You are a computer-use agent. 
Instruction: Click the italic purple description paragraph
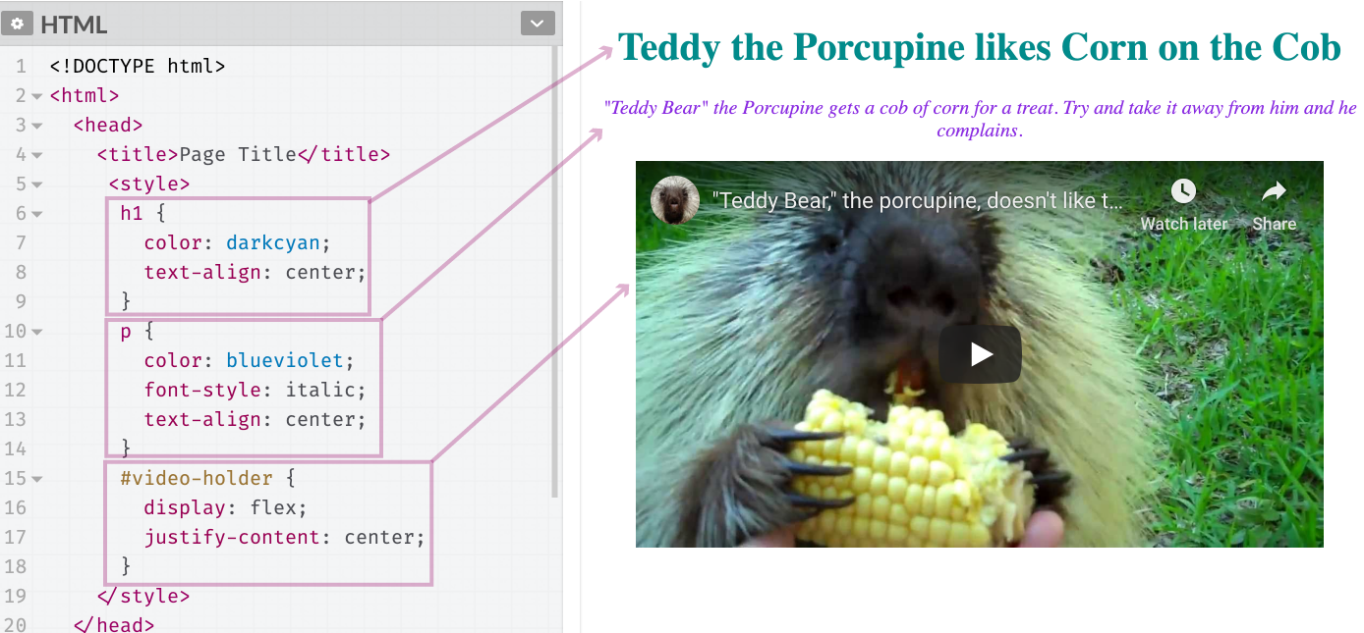980,118
